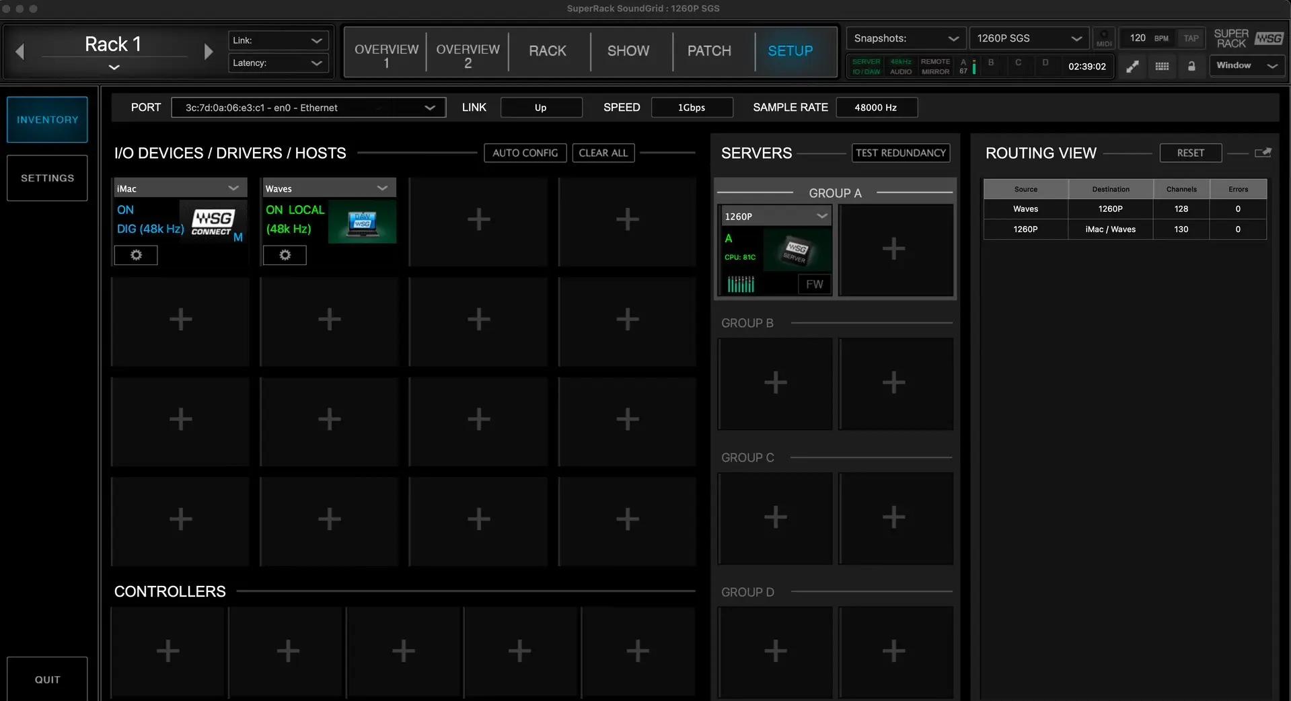Toggle the iMac device ON state

click(x=125, y=210)
